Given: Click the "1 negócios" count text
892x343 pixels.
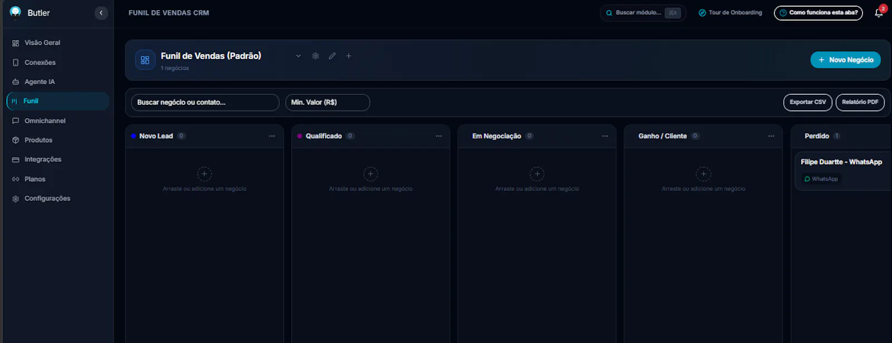Looking at the screenshot, I should [175, 68].
